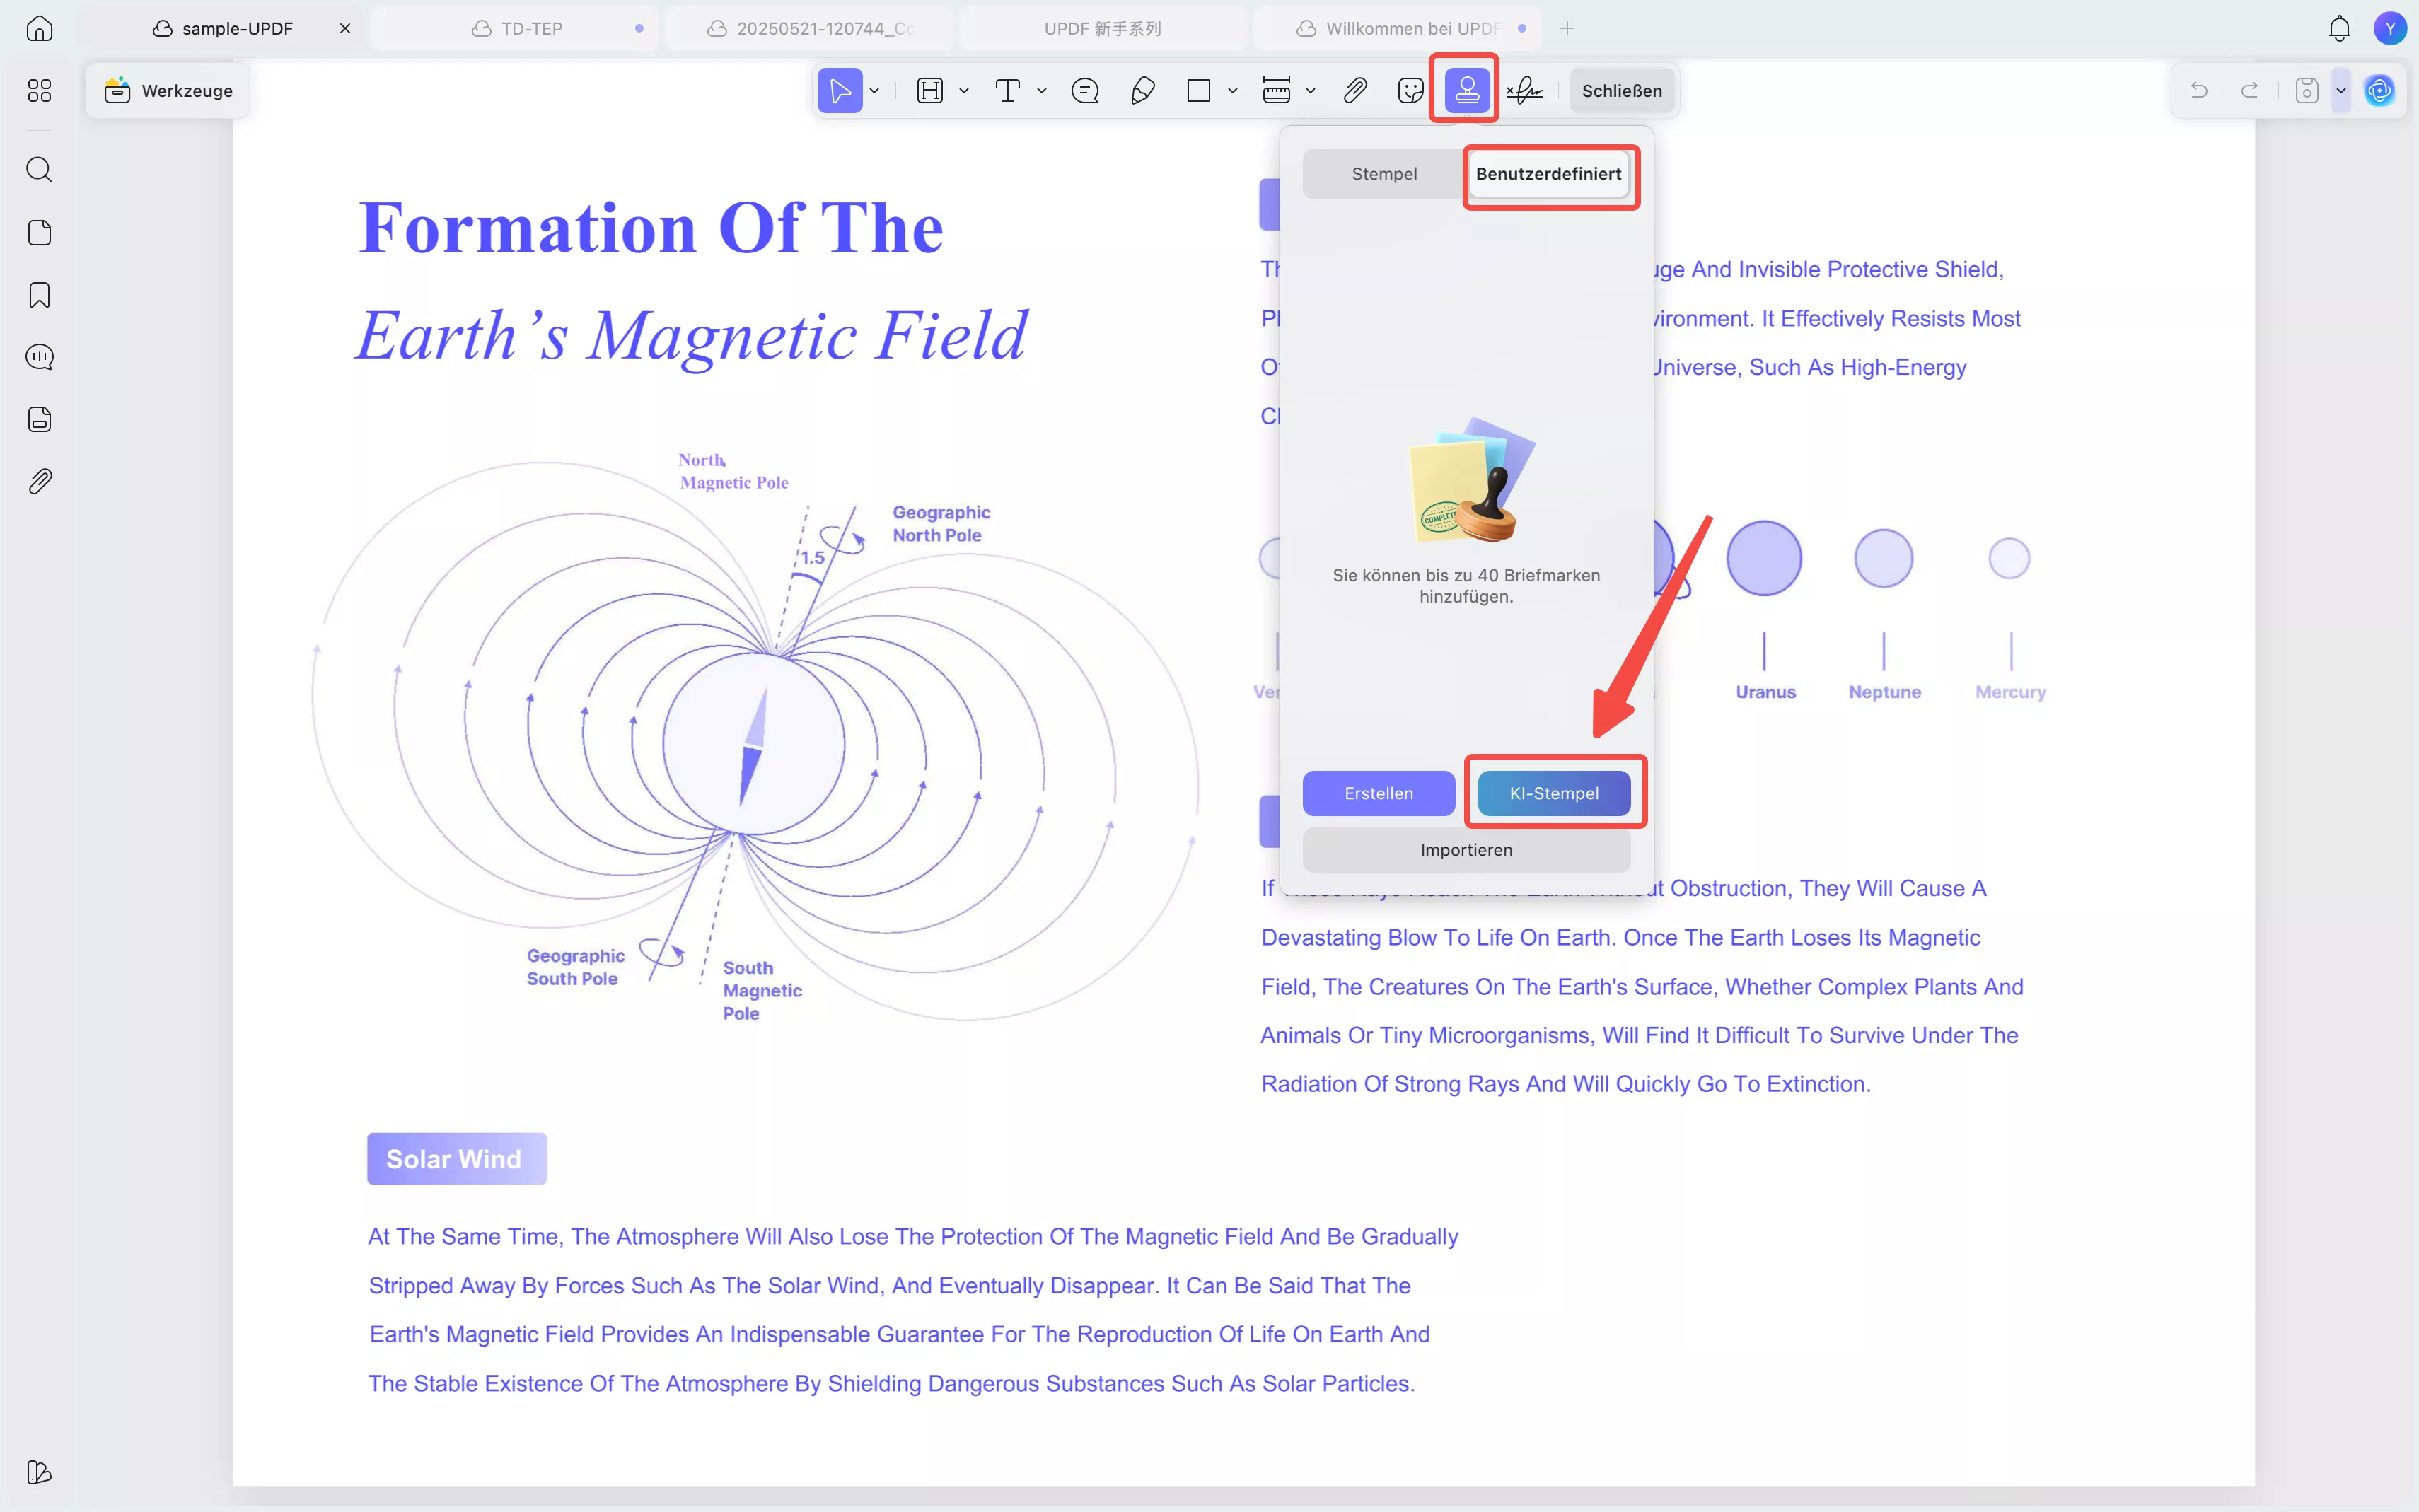Click the attachment paperclip toolbar icon
Image resolution: width=2419 pixels, height=1512 pixels.
(1354, 91)
